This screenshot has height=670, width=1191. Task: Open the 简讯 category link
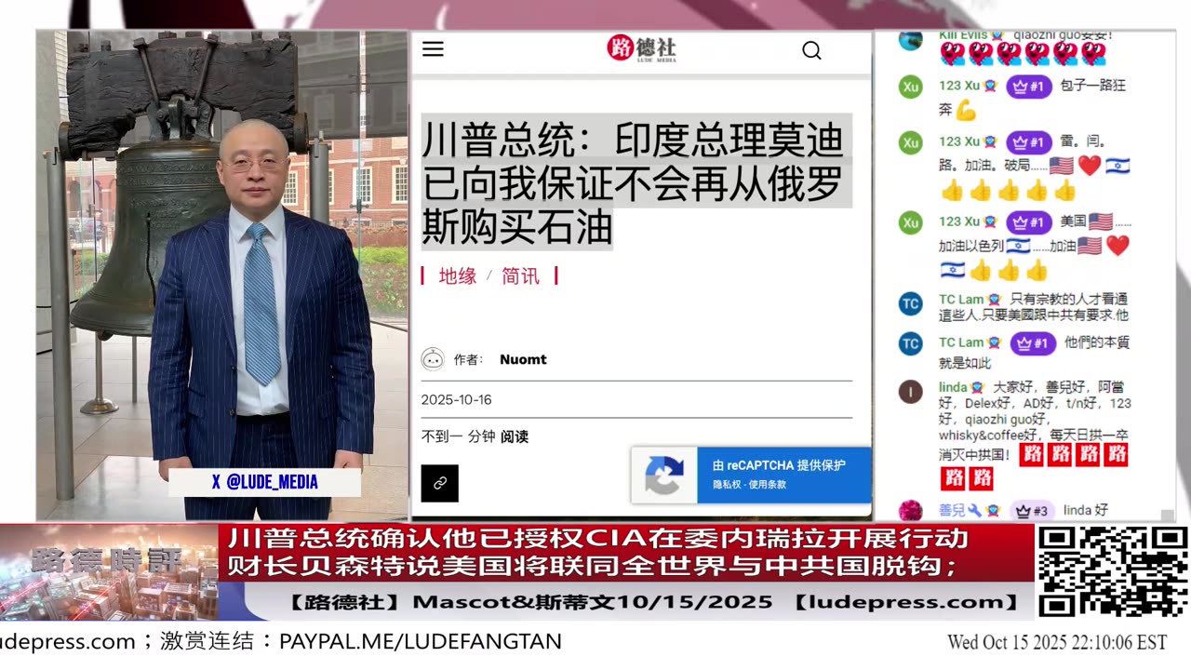[x=520, y=275]
